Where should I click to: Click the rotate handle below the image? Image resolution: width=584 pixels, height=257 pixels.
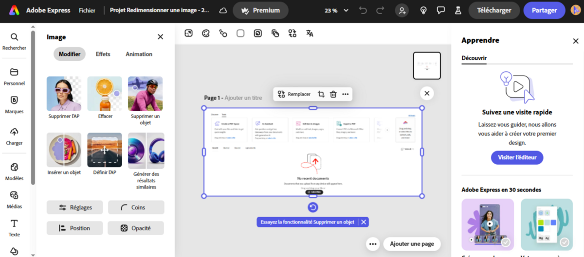(313, 207)
